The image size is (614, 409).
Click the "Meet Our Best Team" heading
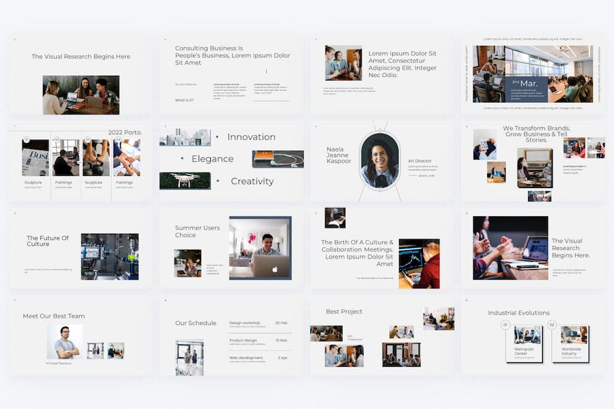[x=54, y=316]
